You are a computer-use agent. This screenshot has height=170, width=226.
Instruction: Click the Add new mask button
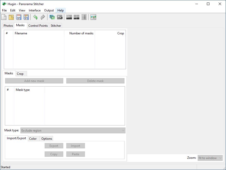[x=34, y=81]
